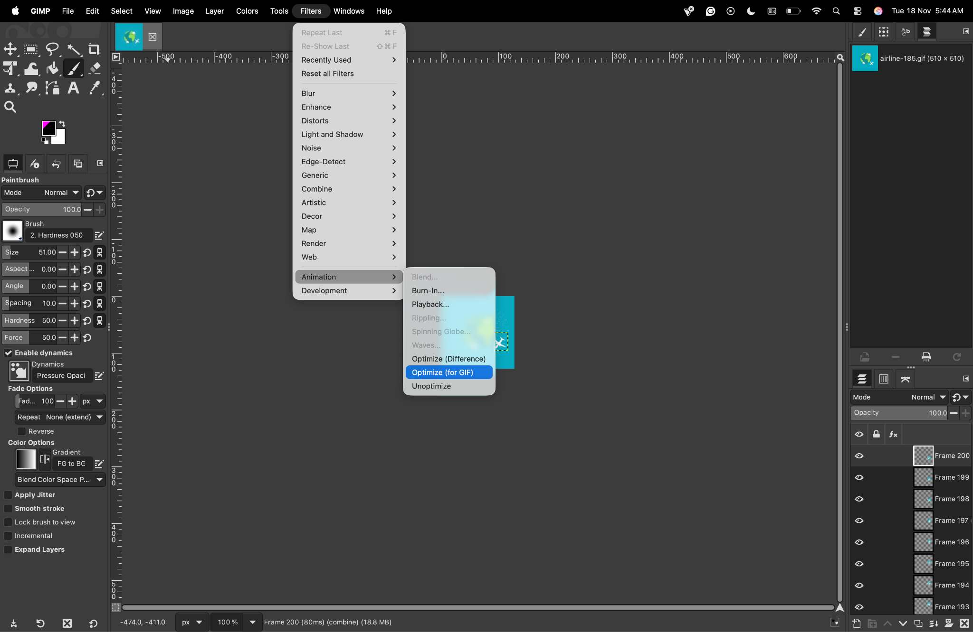Viewport: 973px width, 632px height.
Task: Open the Frame 200 layer thumbnail
Action: [x=922, y=456]
